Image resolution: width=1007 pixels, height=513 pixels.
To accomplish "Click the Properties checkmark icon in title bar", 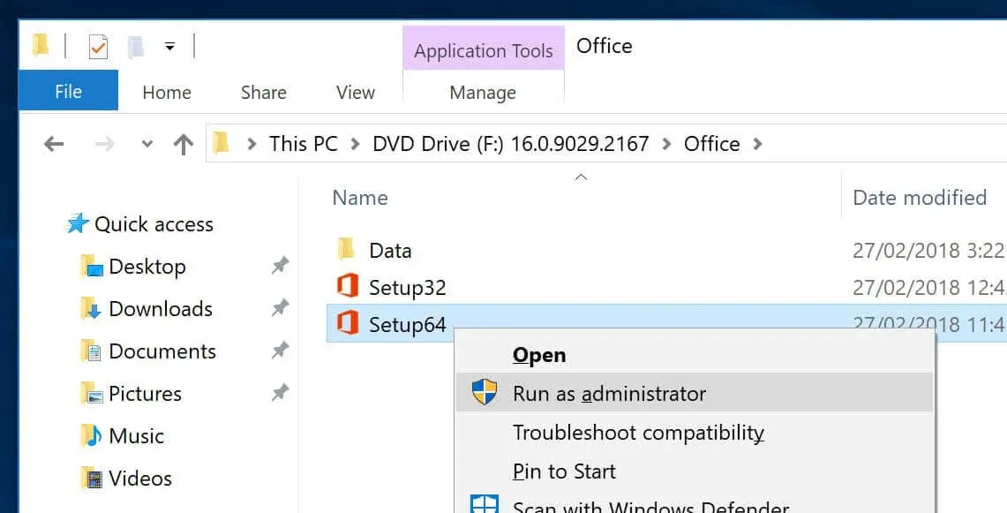I will (98, 47).
